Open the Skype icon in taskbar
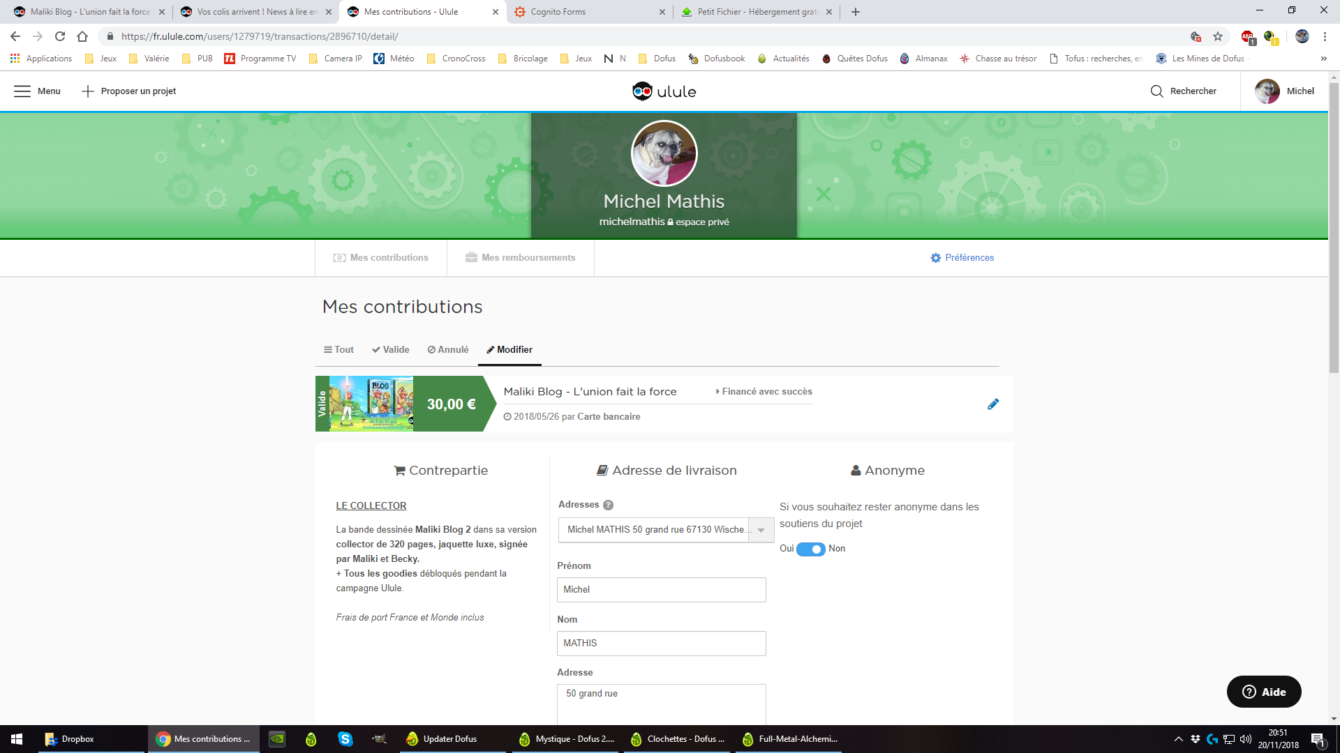1340x753 pixels. [x=345, y=739]
